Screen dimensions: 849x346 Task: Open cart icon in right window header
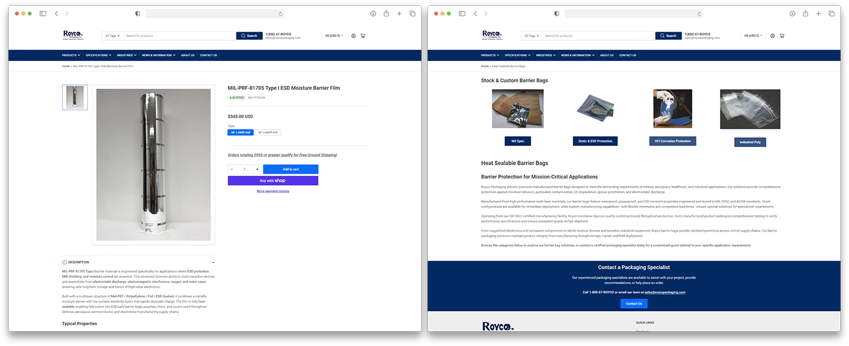coord(782,36)
